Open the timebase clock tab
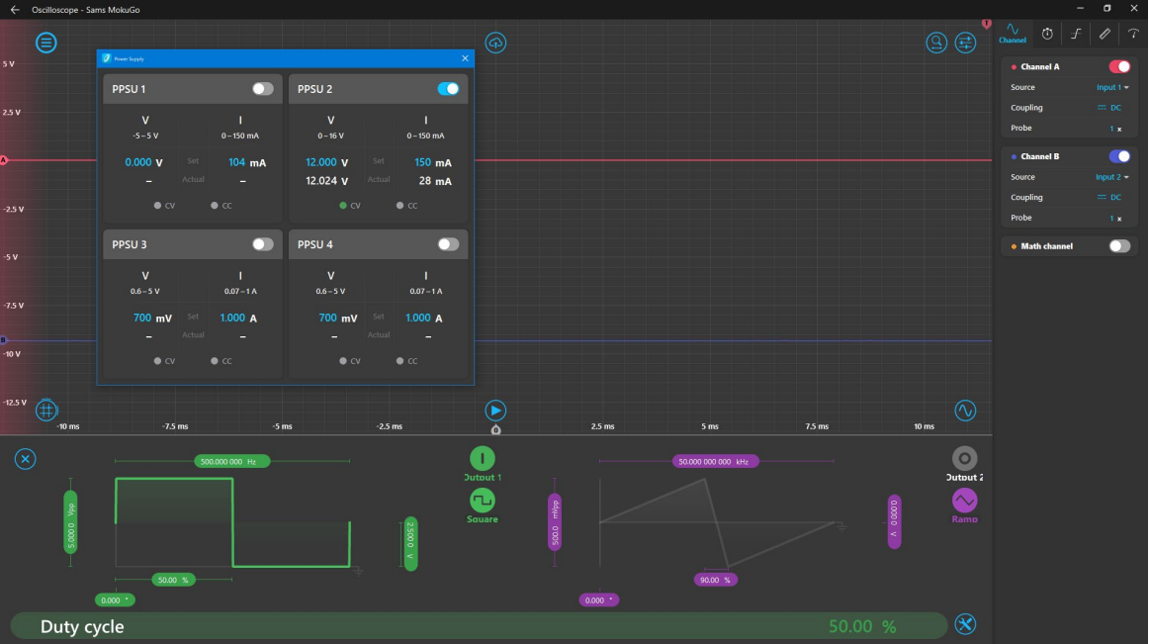1149x644 pixels. (1047, 34)
